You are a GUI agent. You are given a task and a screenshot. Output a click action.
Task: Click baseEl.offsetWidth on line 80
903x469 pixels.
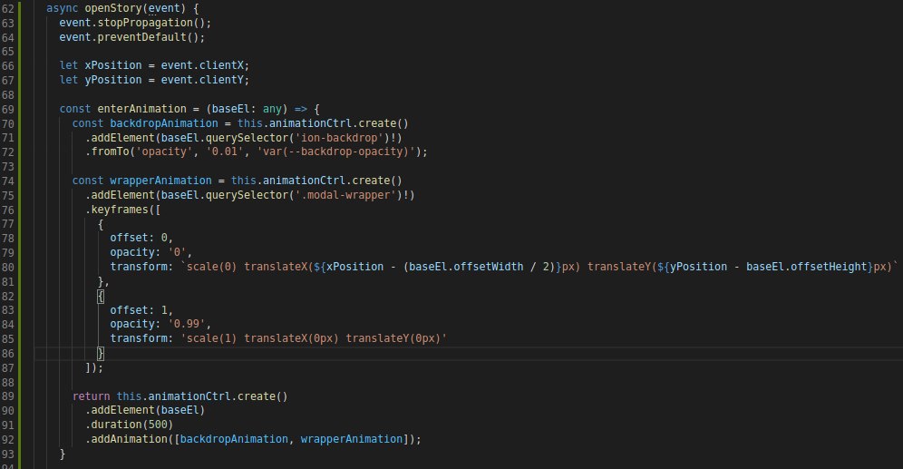[x=466, y=267]
